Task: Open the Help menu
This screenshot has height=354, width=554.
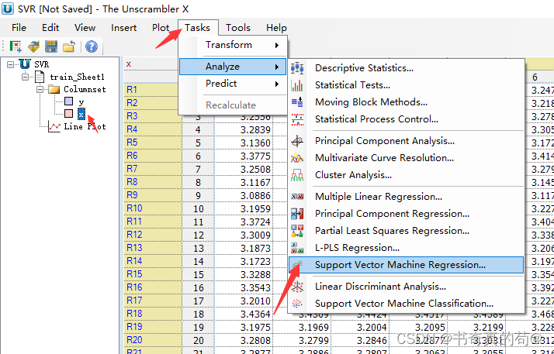Action: pyautogui.click(x=276, y=28)
